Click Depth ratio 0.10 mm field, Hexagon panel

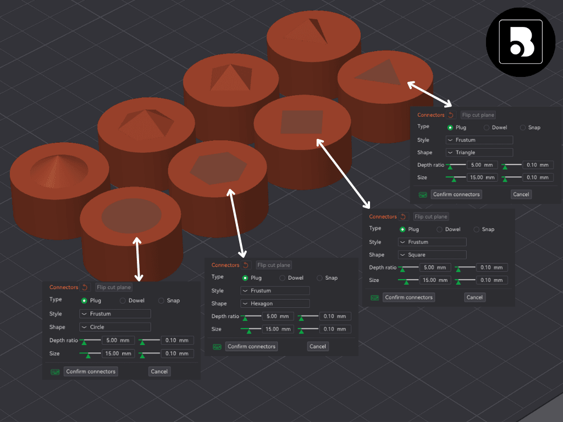tap(335, 316)
